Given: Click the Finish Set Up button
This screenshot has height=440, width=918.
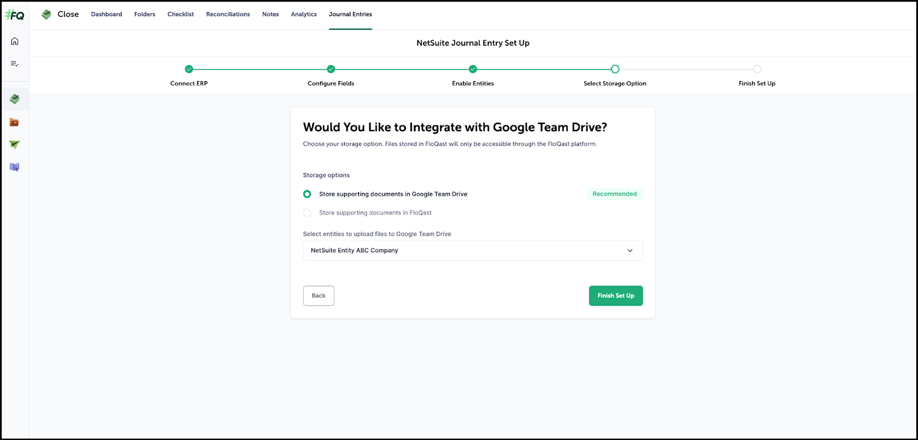Looking at the screenshot, I should click(616, 296).
